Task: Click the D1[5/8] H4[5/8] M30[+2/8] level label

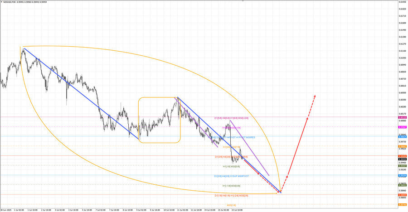Action: pyautogui.click(x=231, y=118)
